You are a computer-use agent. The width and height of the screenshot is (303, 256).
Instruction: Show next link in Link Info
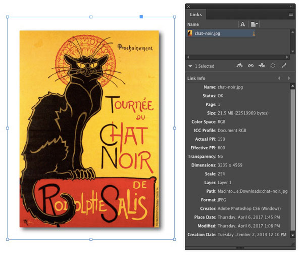pos(288,78)
